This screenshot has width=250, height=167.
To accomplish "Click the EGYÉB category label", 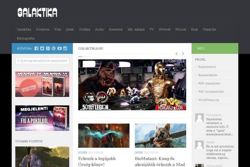I will click(x=82, y=153).
